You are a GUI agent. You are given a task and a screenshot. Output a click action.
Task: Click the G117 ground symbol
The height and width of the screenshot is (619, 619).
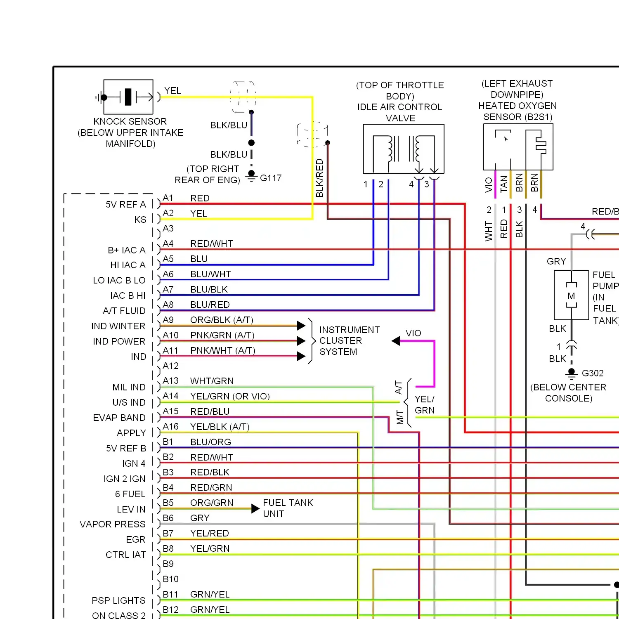(x=251, y=176)
